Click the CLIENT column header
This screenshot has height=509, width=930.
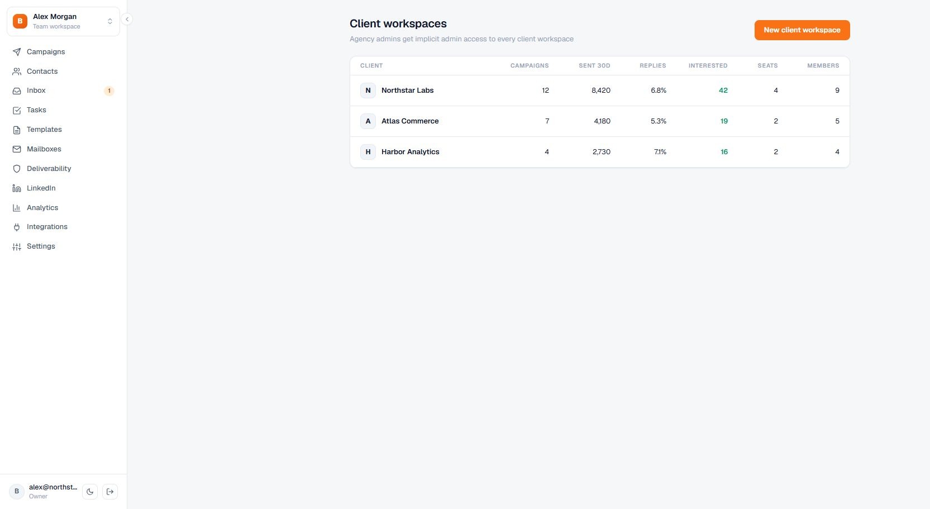pyautogui.click(x=371, y=66)
